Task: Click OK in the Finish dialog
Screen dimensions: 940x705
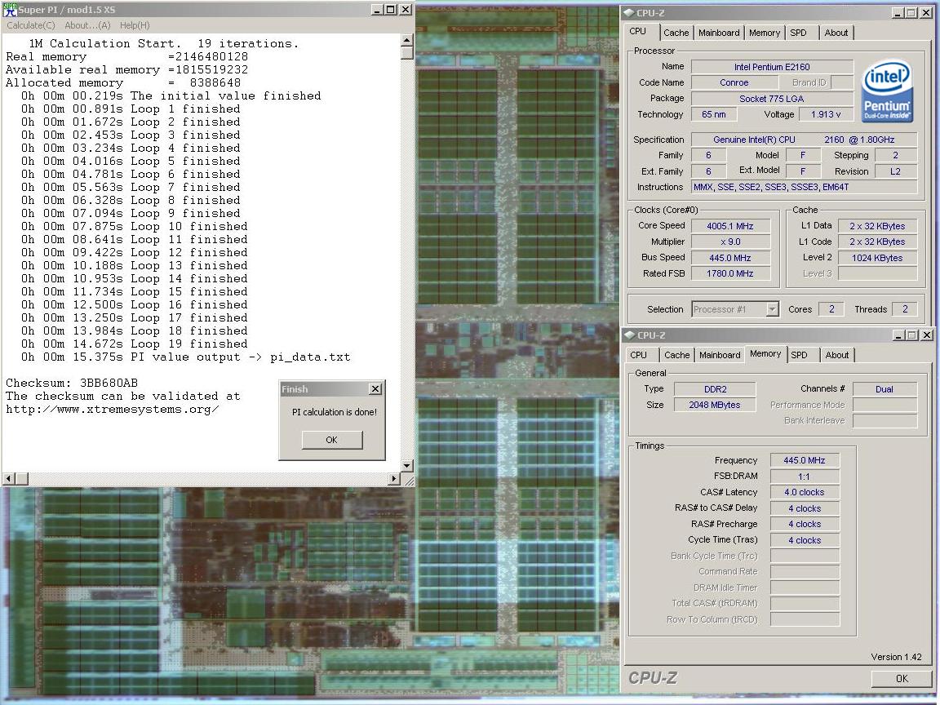Action: tap(331, 440)
